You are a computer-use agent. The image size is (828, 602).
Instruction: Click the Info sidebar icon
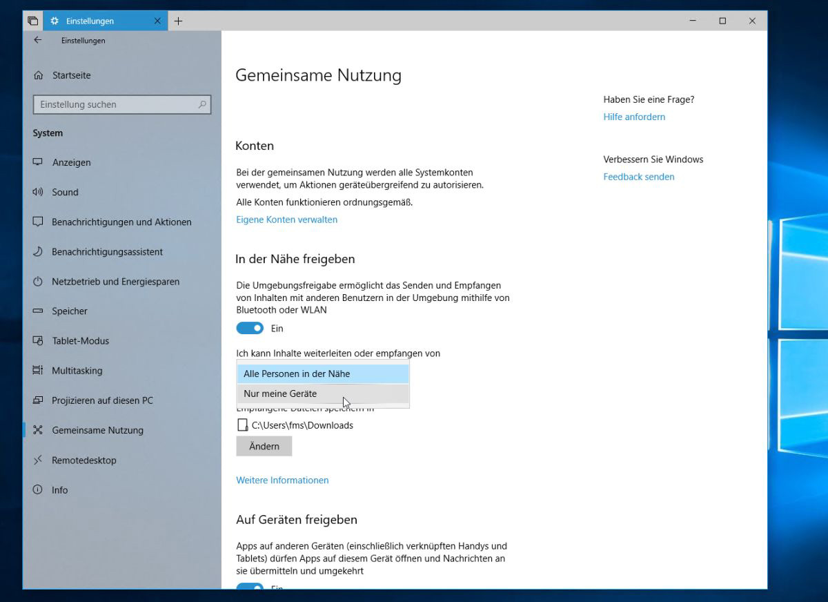(x=37, y=489)
